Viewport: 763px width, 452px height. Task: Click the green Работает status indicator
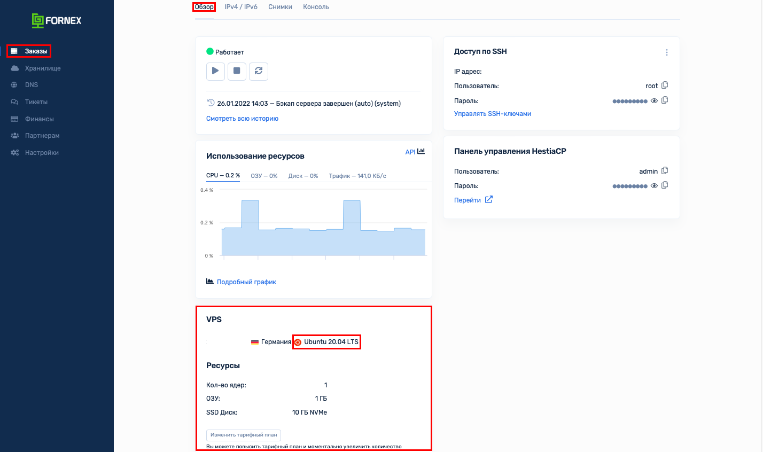coord(210,51)
